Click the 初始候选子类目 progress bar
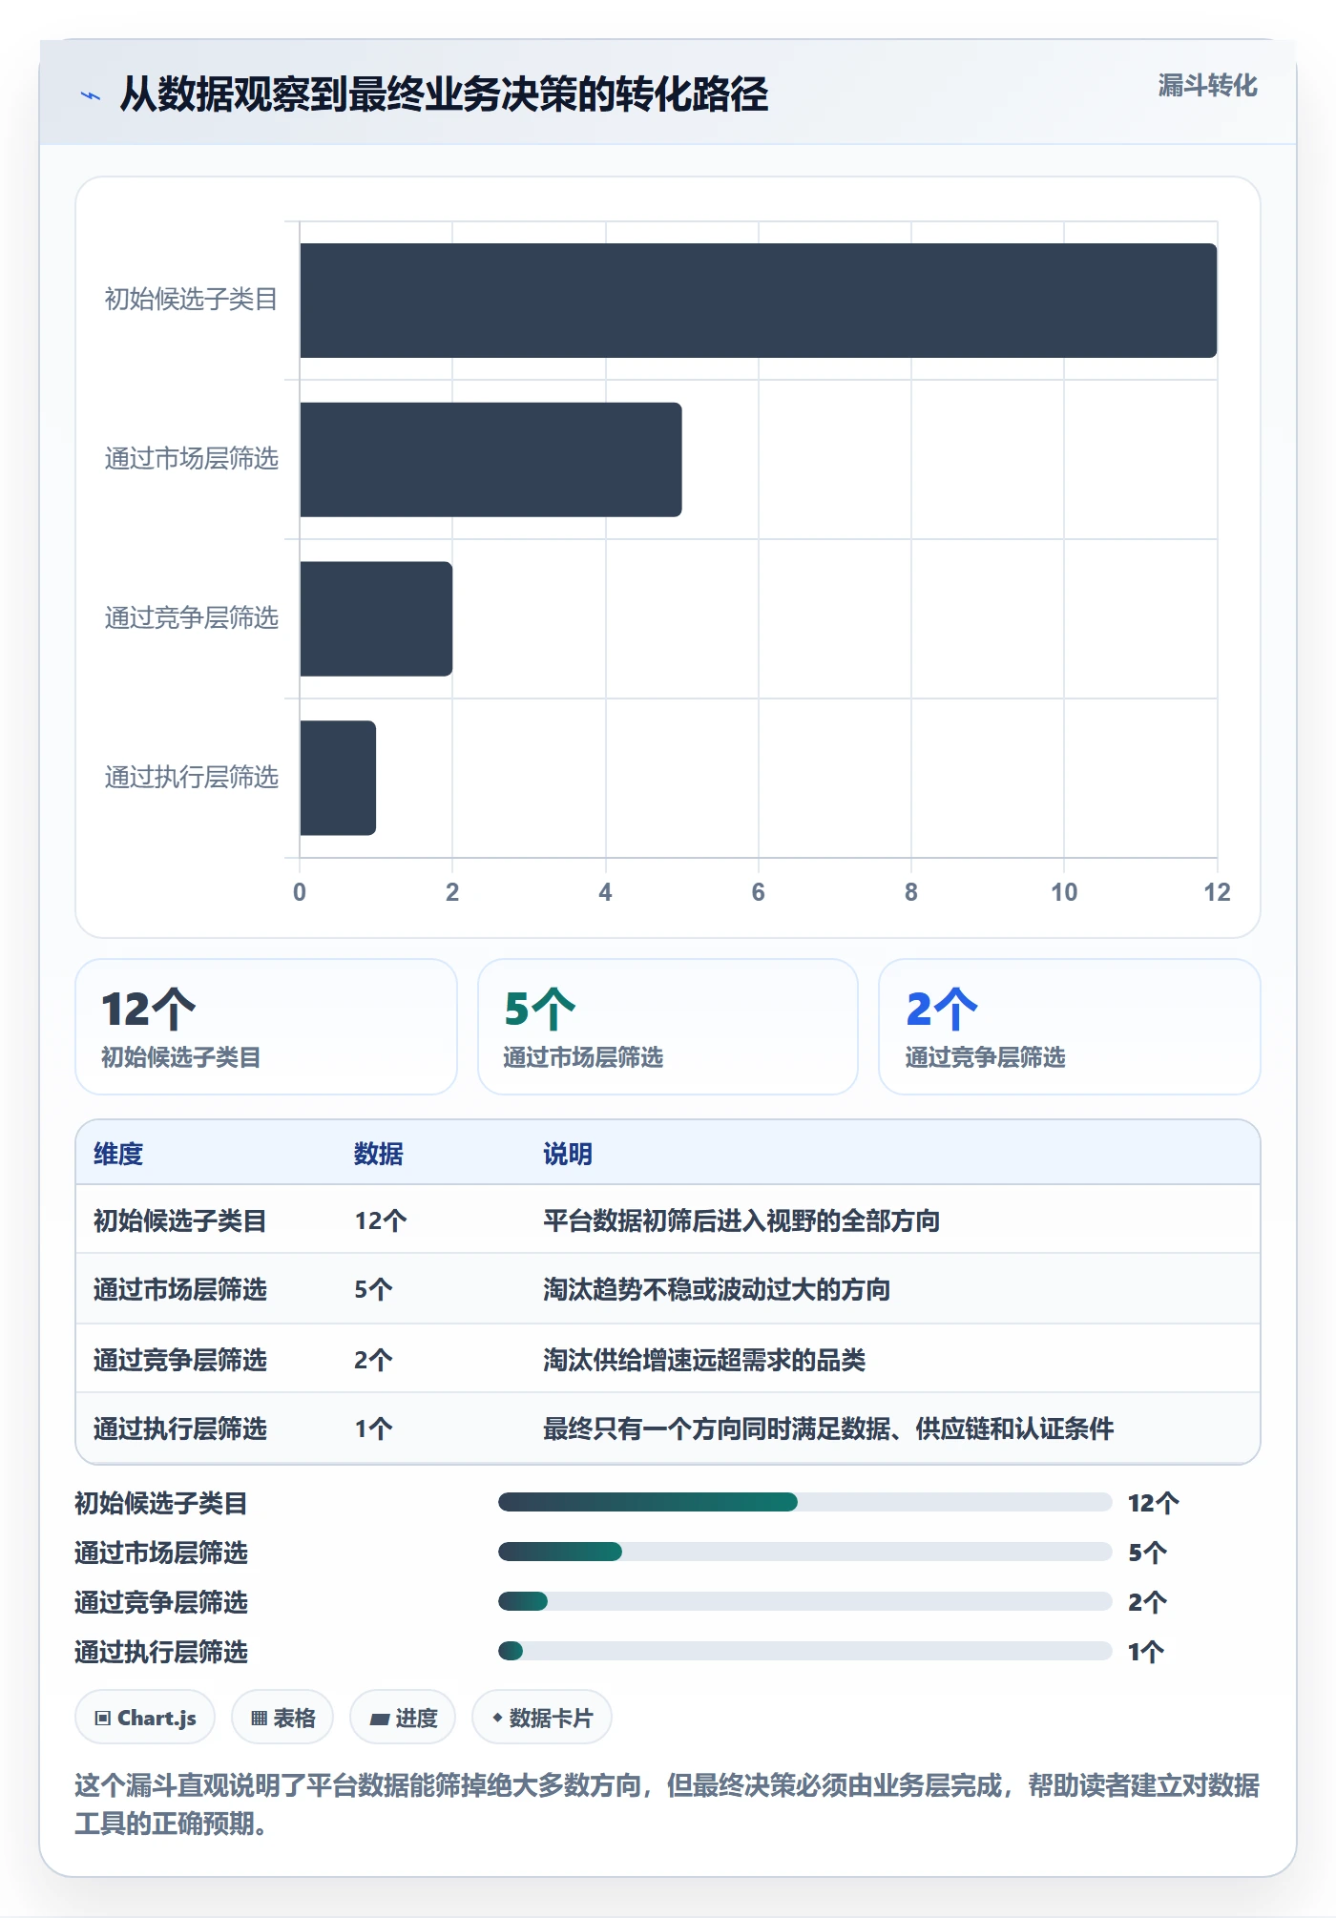1336x1918 pixels. tap(804, 1502)
